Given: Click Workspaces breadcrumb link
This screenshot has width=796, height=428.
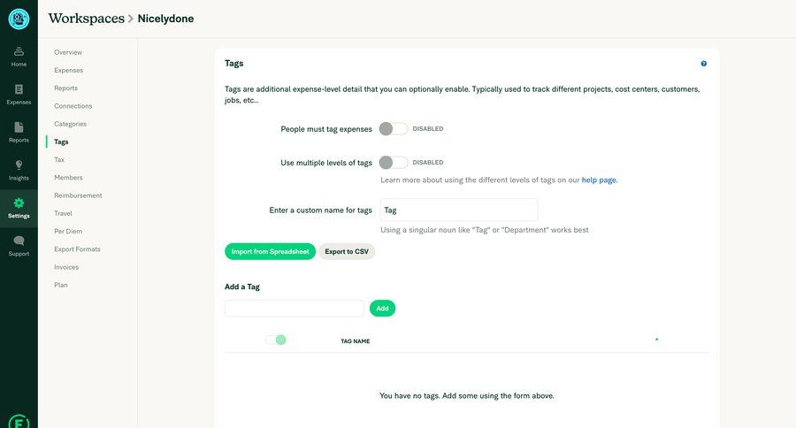Looking at the screenshot, I should click(x=87, y=19).
